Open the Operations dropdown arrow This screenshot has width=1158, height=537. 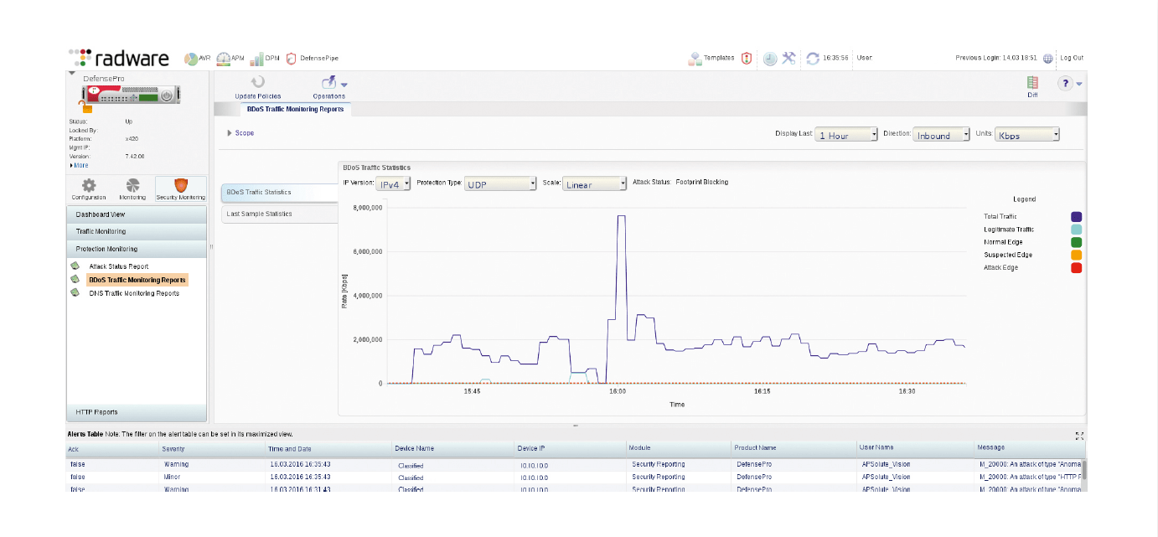pos(344,85)
